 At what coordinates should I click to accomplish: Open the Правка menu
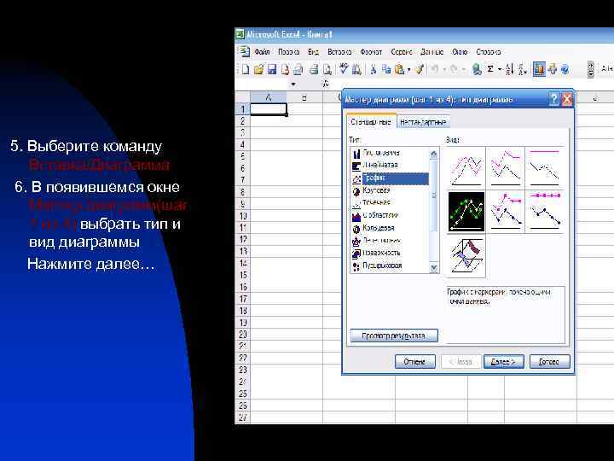point(288,52)
